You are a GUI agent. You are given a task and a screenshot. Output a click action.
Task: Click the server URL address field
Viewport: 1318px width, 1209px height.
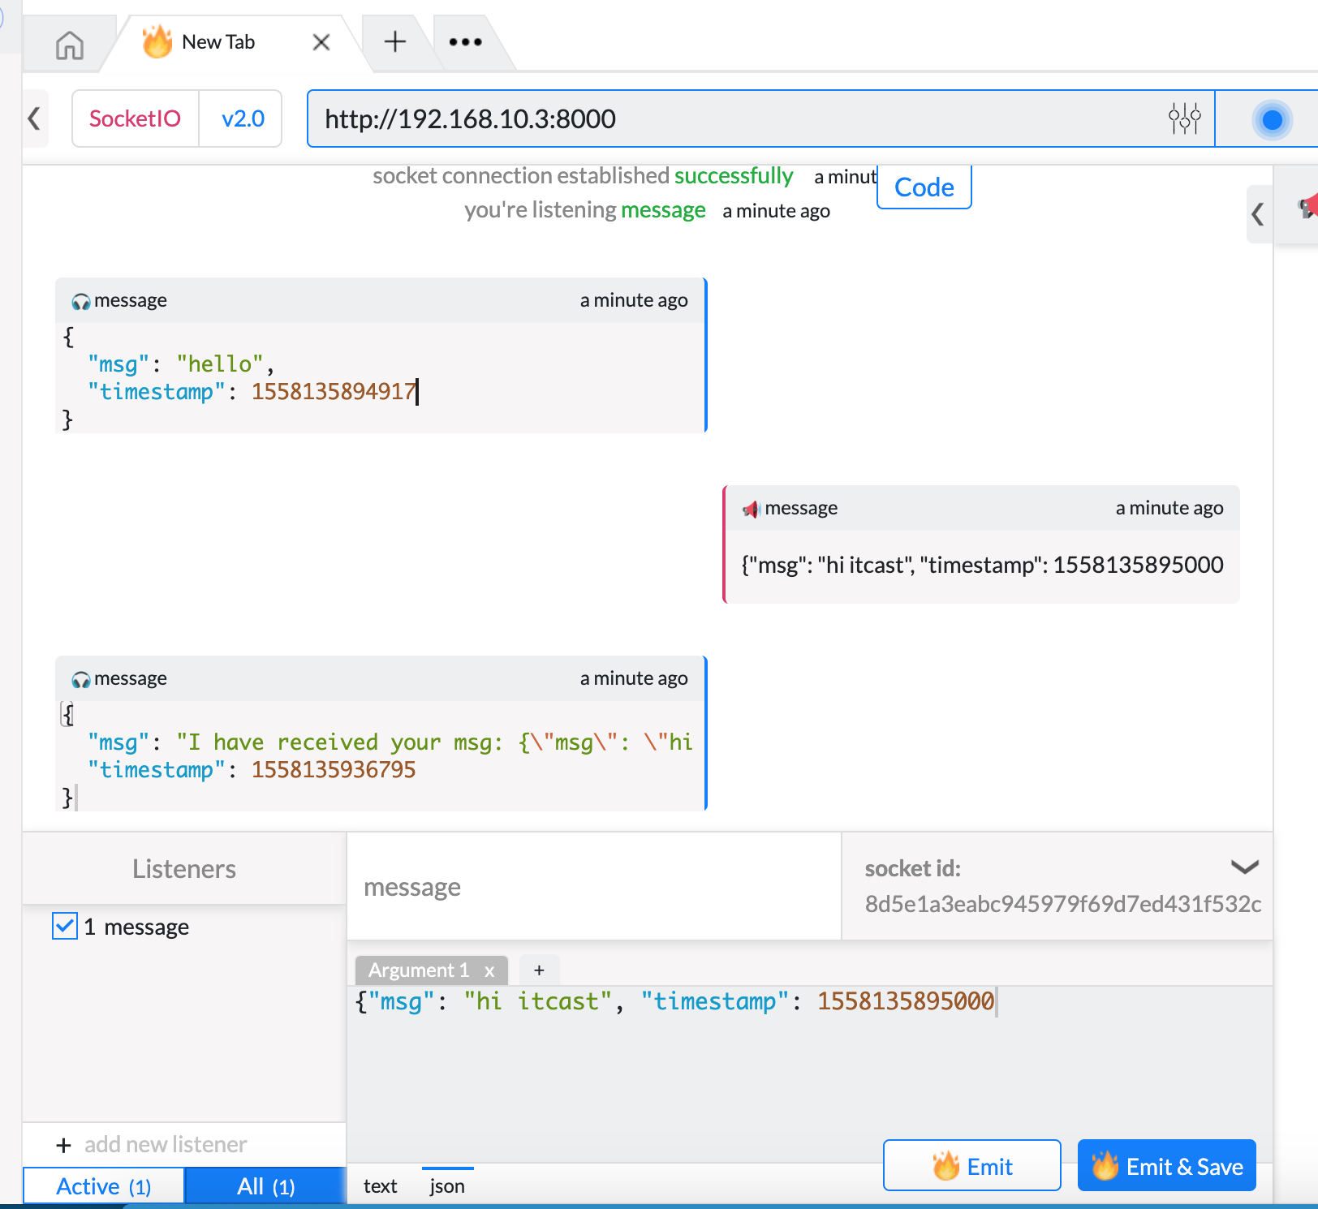click(734, 118)
